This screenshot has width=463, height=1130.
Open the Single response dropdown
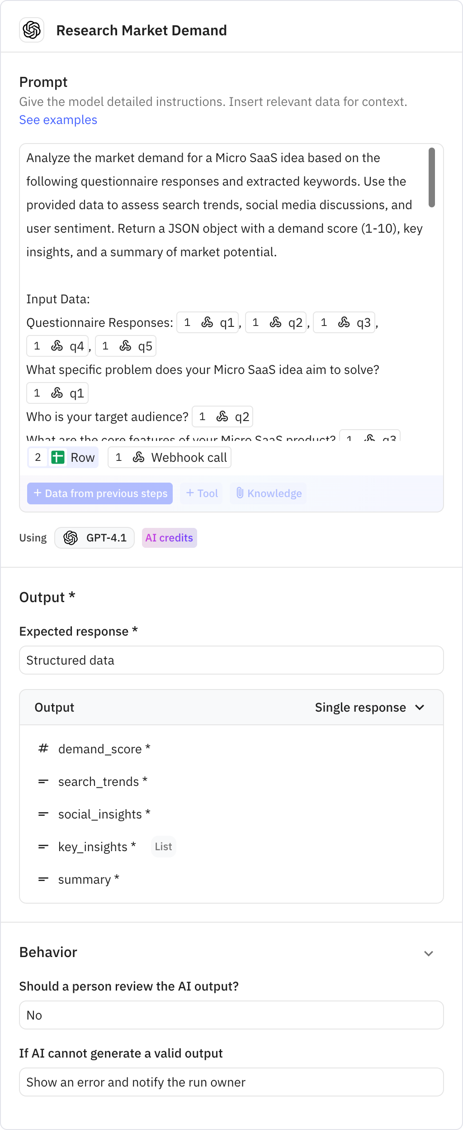371,707
